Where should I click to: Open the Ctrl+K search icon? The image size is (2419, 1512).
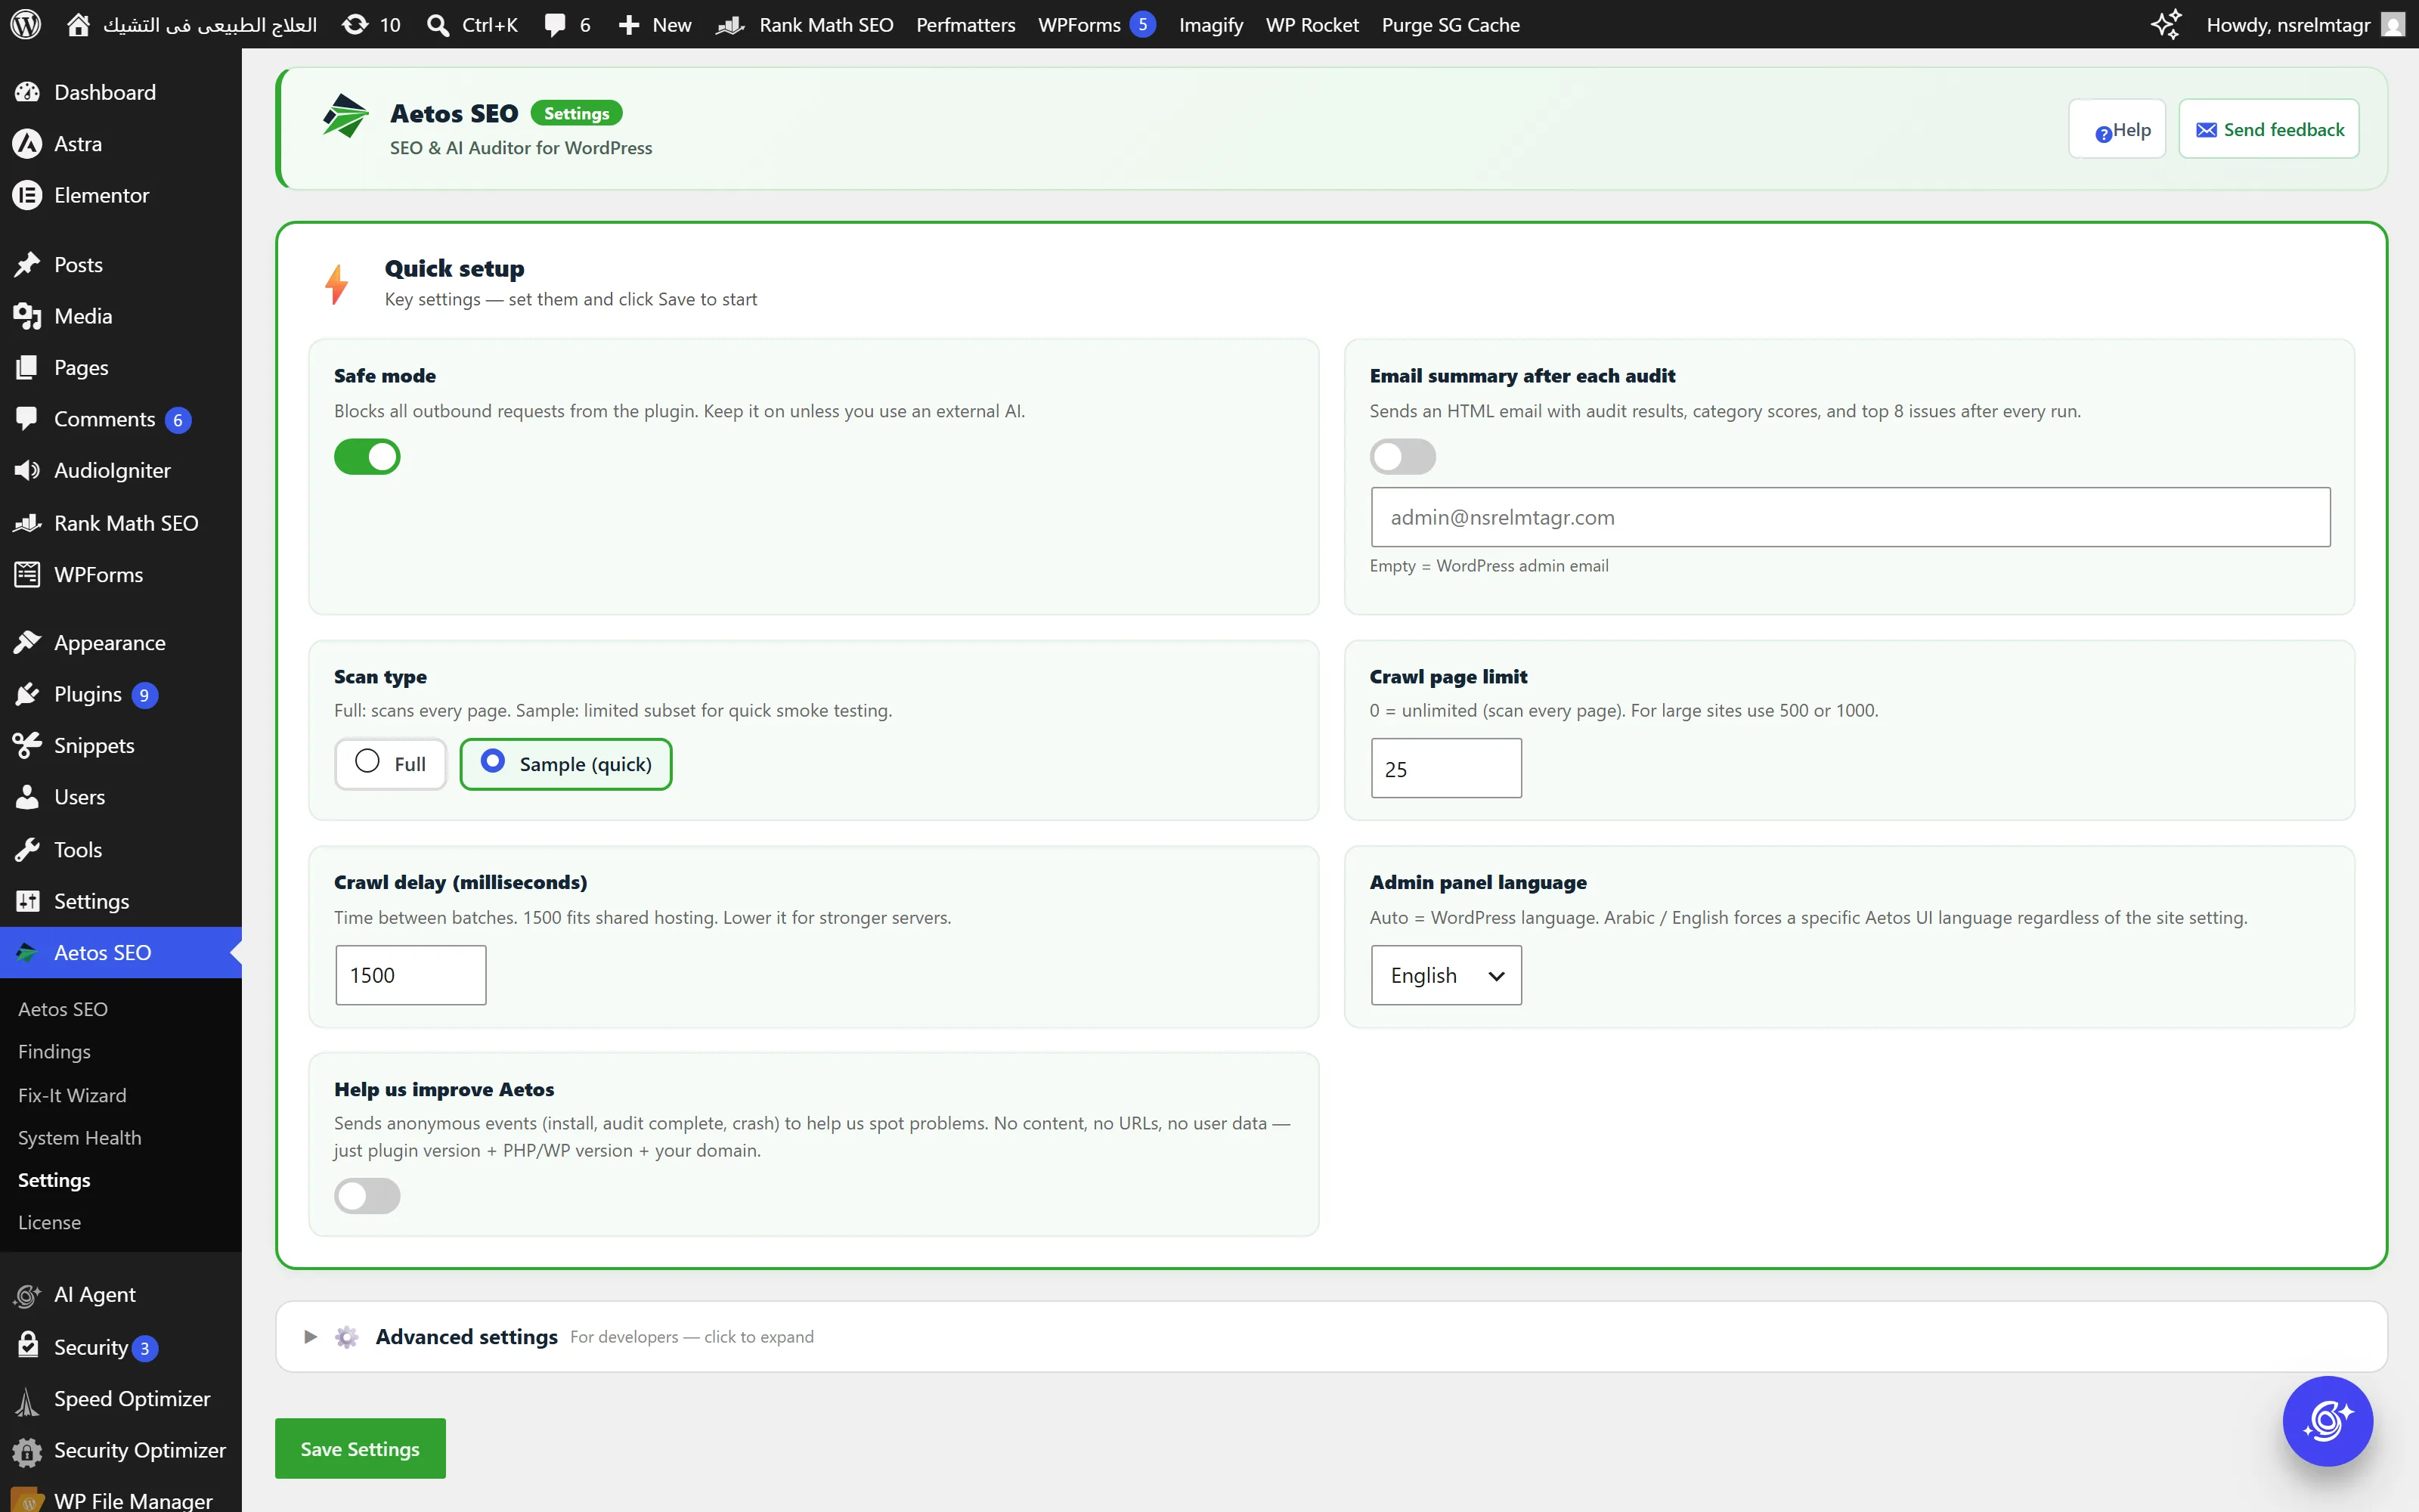(x=438, y=24)
